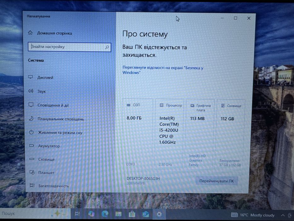Open Домашня сторінка home icon

click(30, 33)
